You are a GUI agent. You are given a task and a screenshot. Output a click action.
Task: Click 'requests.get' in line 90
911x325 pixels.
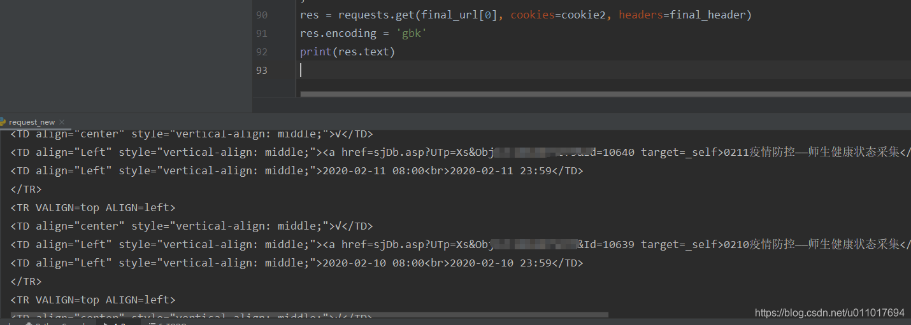pos(377,15)
